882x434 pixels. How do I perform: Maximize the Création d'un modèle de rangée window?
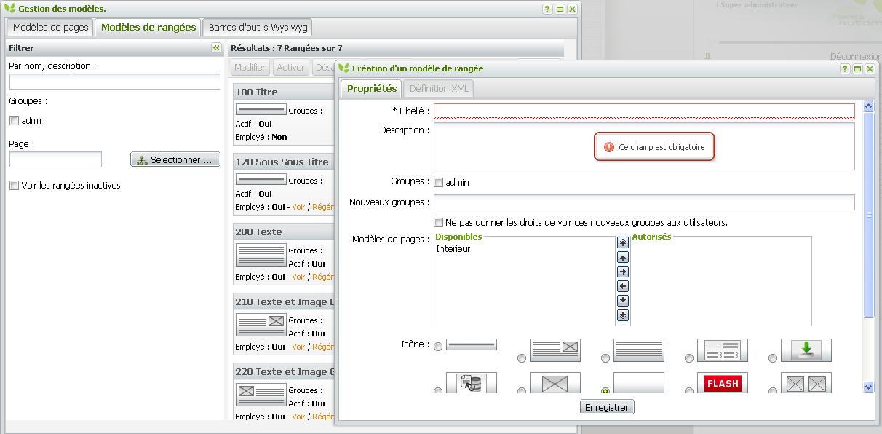click(858, 68)
